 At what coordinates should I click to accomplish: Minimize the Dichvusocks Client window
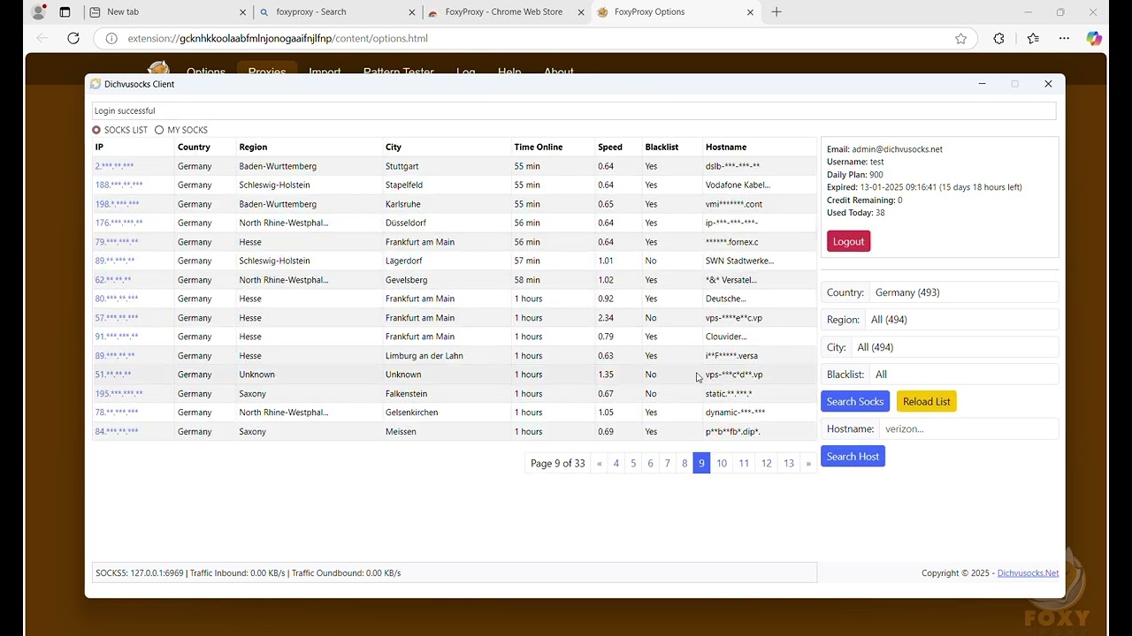982,84
